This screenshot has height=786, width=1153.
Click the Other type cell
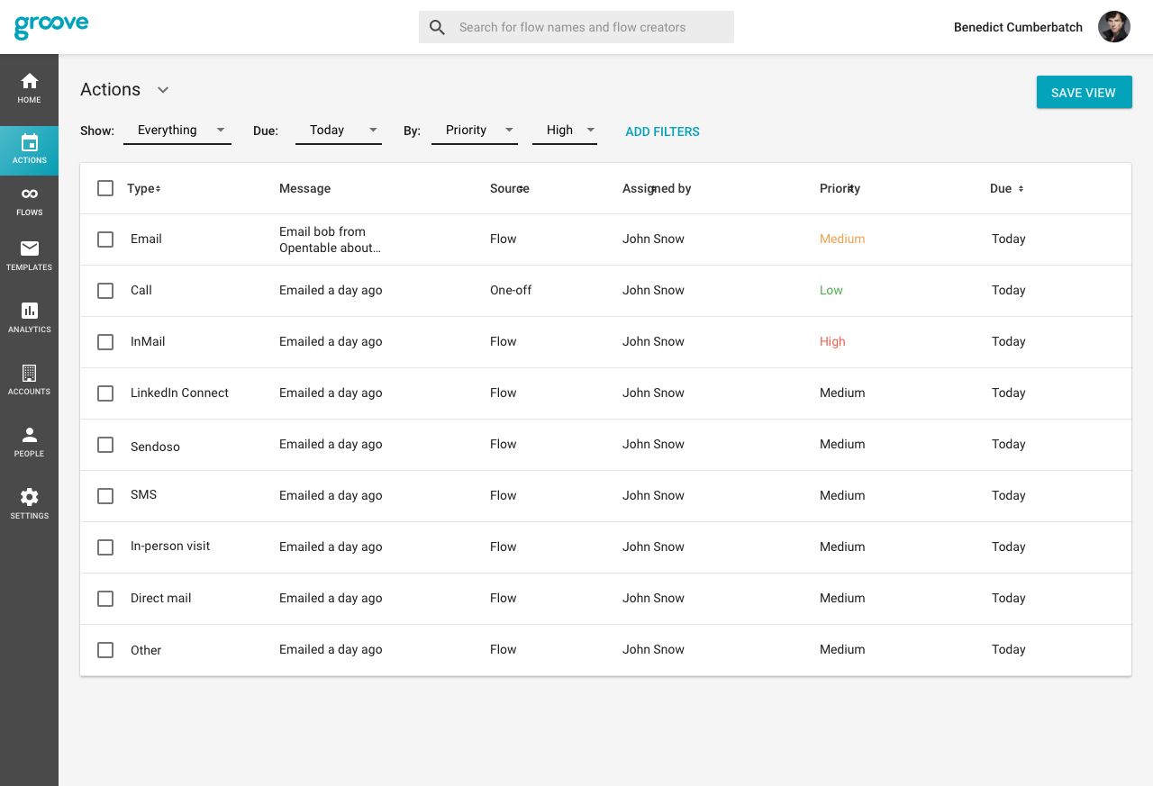pyautogui.click(x=146, y=650)
